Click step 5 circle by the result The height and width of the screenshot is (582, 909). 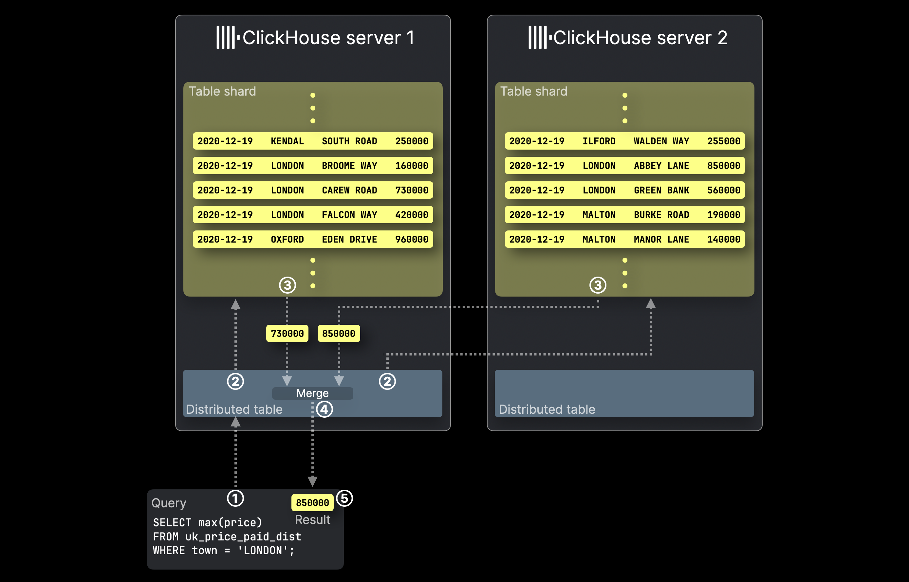tap(344, 498)
